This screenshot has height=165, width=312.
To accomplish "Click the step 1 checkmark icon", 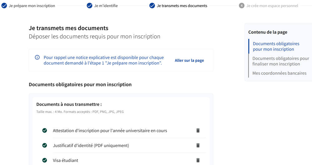I will (4, 6).
